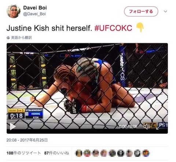Viewport: 176px width, 162px height.
Task: View the 108 retweets list
Action: point(23,153)
